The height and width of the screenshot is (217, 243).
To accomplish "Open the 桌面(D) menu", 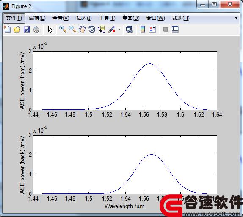I will tap(131, 18).
